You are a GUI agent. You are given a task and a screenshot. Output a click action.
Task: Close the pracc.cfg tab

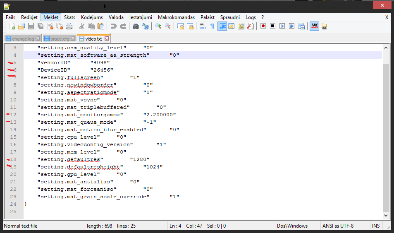[x=73, y=38]
